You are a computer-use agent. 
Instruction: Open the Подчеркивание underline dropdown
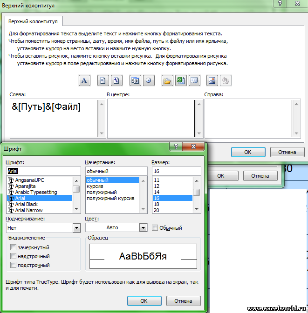pos(76,228)
